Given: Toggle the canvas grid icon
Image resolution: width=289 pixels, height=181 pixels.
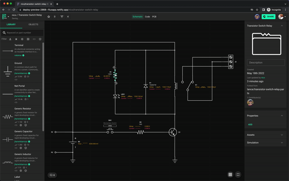Looking at the screenshot, I should 230,174.
